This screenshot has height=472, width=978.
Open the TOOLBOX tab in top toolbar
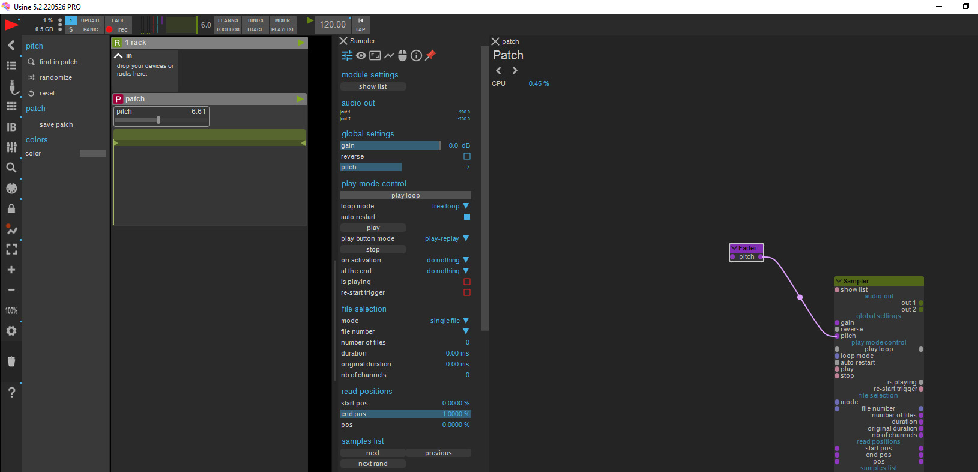click(228, 29)
